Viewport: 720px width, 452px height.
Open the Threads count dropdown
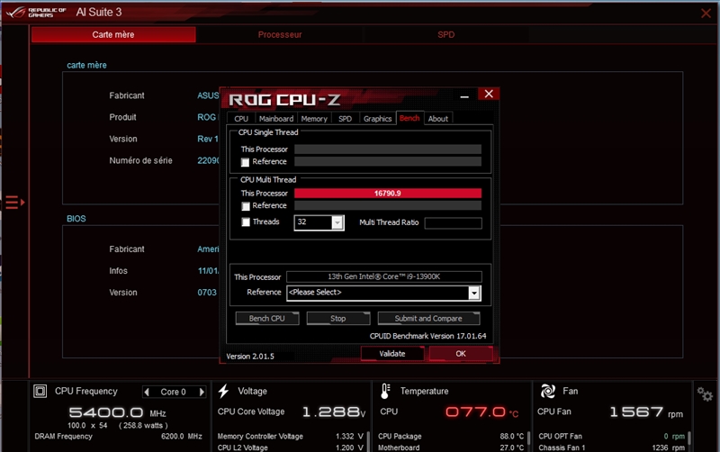(337, 222)
